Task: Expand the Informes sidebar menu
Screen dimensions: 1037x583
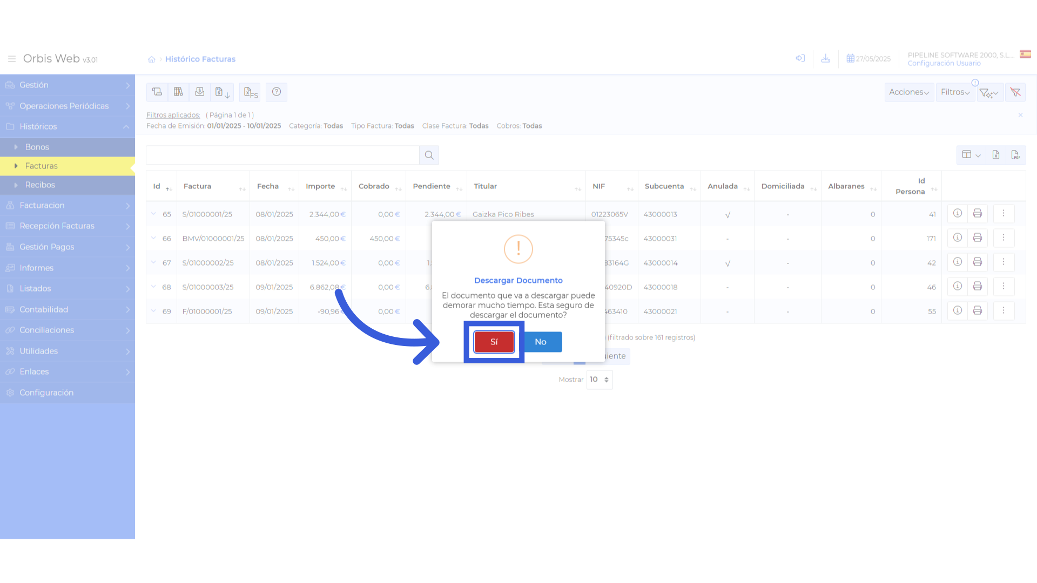Action: click(x=68, y=268)
